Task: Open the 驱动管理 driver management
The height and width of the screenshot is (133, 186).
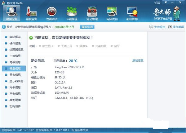Action: pos(92,13)
